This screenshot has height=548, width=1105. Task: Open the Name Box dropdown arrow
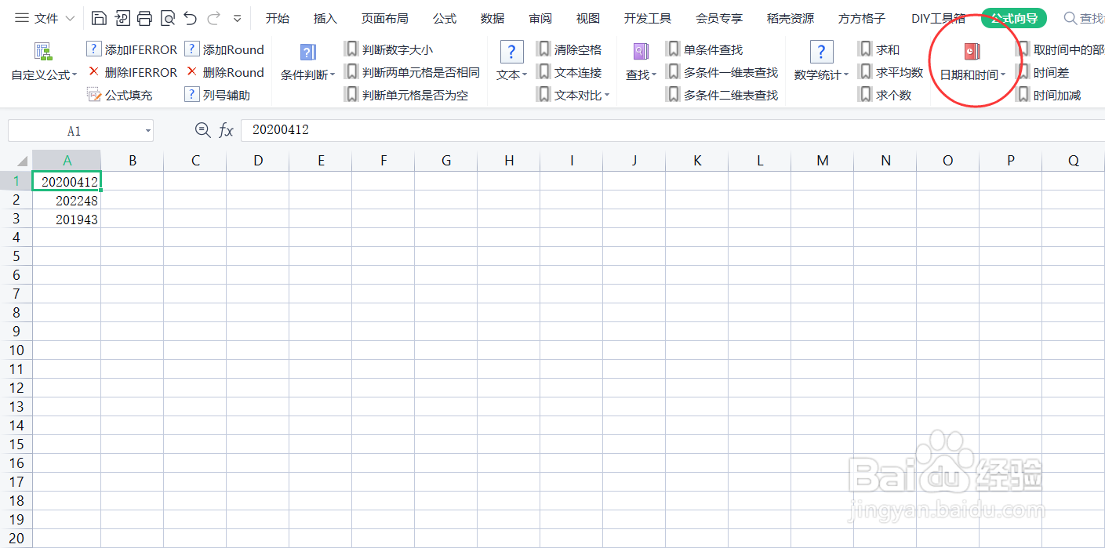(x=148, y=131)
